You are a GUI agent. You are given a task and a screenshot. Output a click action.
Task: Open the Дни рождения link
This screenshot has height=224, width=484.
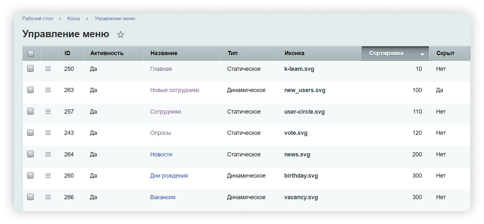point(169,176)
